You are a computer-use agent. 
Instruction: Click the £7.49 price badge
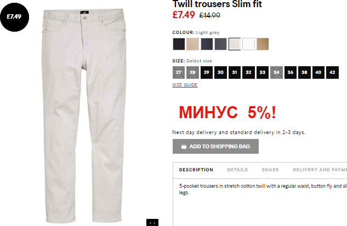(15, 17)
